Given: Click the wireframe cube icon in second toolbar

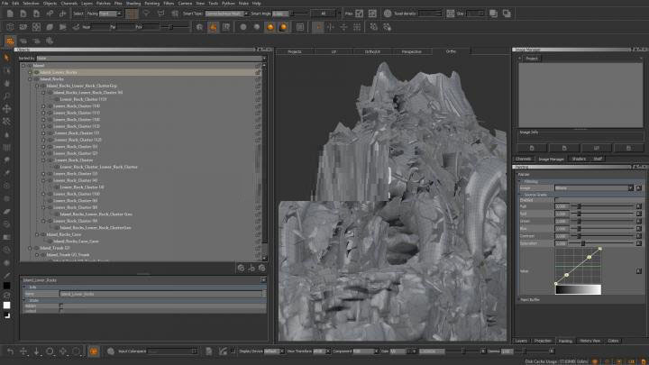Looking at the screenshot, I should (10, 27).
